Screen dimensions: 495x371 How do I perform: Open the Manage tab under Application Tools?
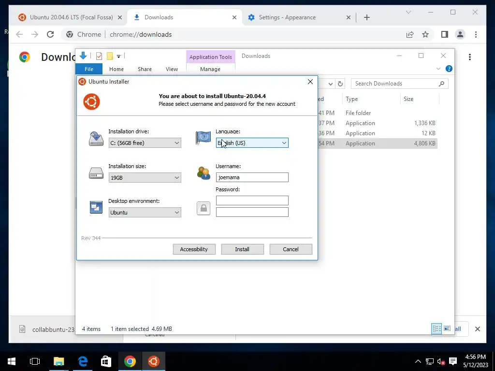pos(210,69)
